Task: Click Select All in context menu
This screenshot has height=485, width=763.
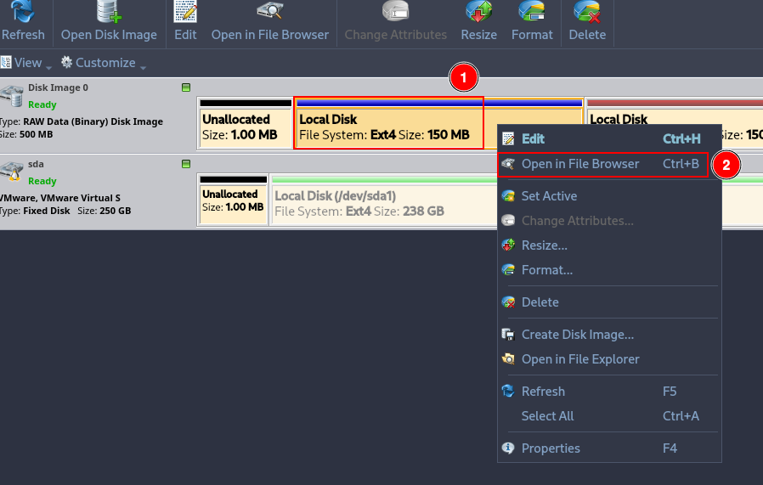Action: click(547, 416)
